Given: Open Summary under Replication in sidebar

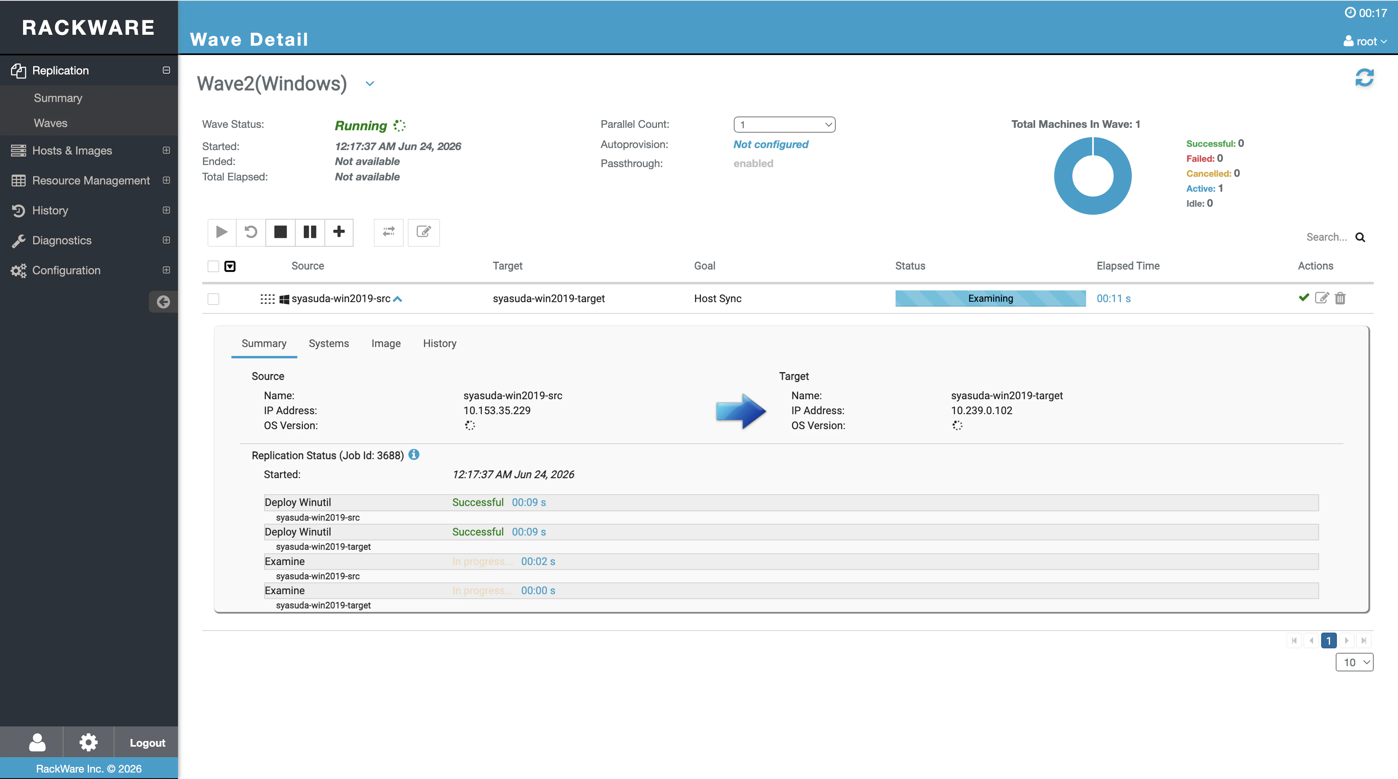Looking at the screenshot, I should (58, 97).
